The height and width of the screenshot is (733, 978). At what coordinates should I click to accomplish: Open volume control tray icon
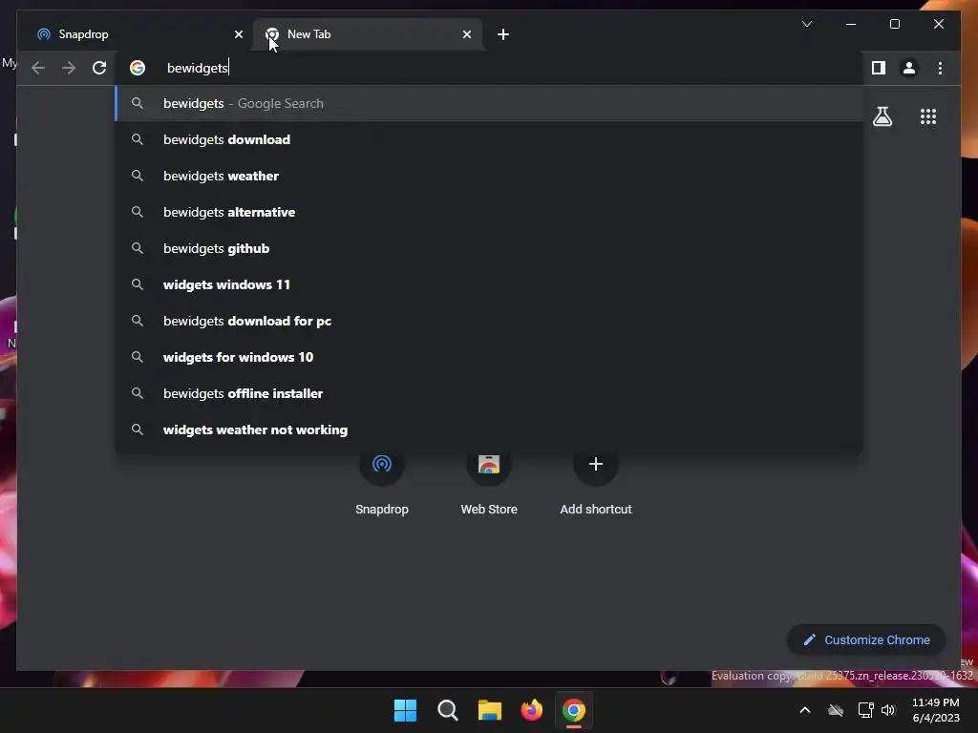point(887,710)
